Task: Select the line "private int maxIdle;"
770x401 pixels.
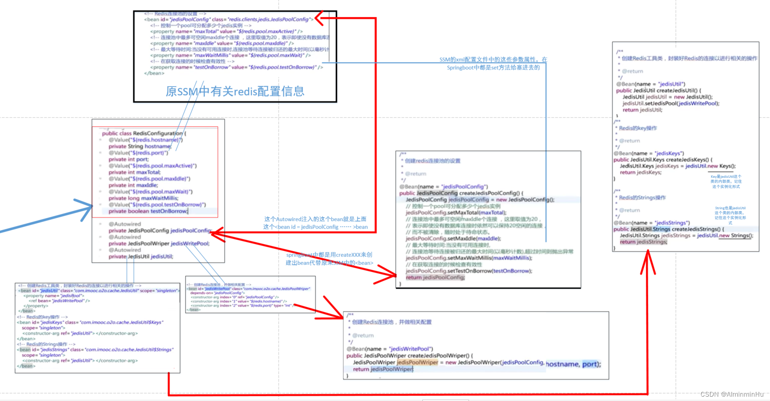Action: click(x=133, y=185)
